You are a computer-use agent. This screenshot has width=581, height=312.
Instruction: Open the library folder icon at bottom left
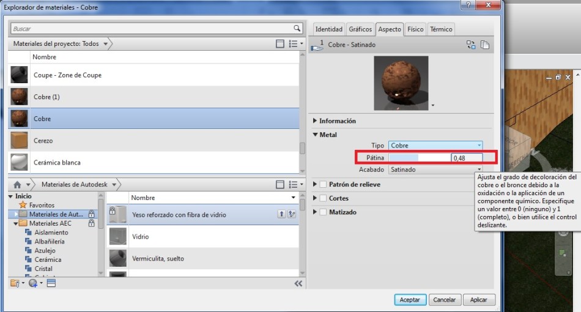15,283
